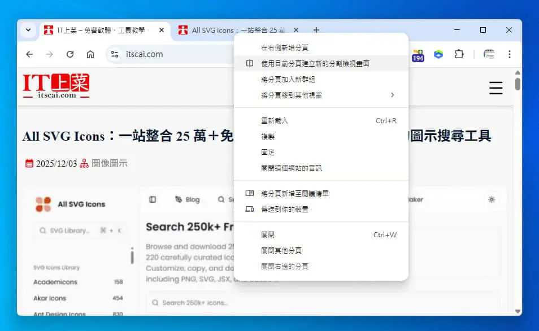Go to browser home page icon
Screen dimensions: 539x331
point(90,54)
